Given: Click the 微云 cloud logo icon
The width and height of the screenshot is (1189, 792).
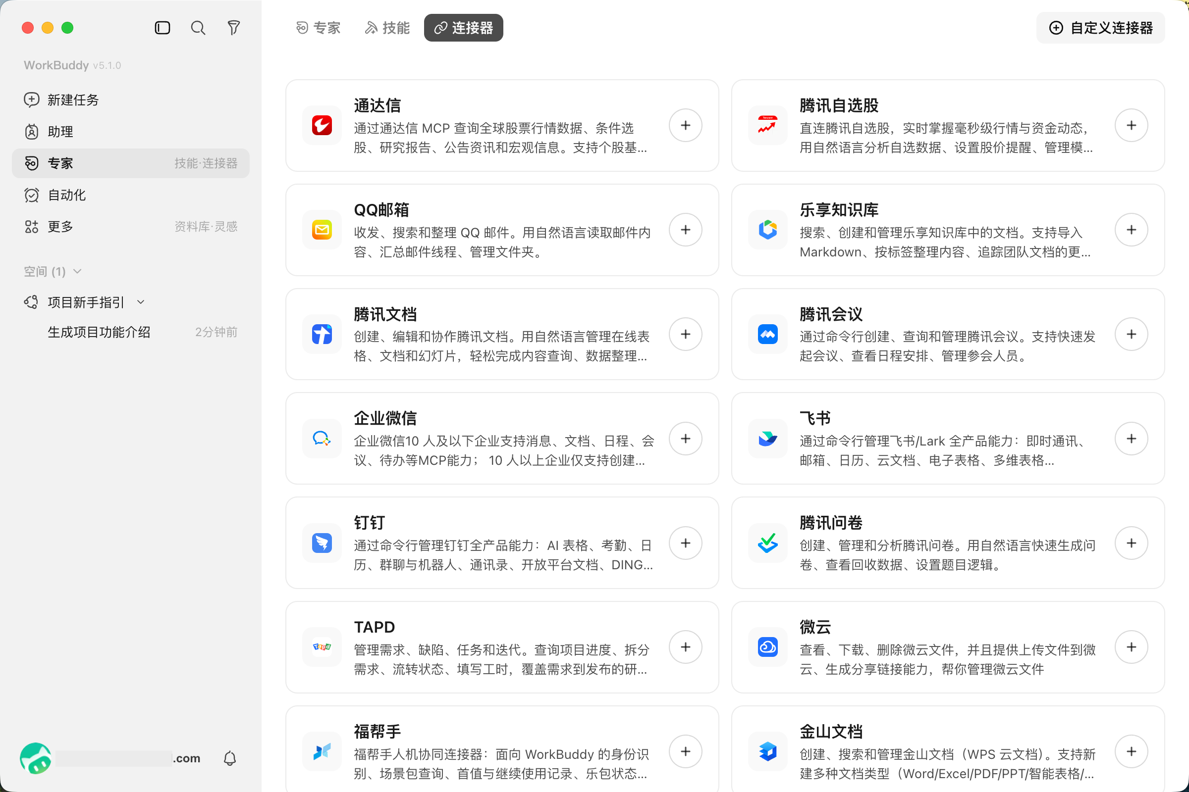Looking at the screenshot, I should point(768,647).
